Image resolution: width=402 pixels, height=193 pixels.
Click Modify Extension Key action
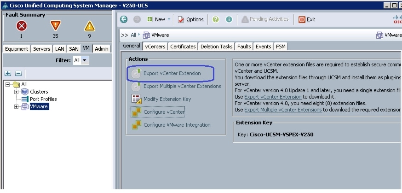[x=161, y=99]
